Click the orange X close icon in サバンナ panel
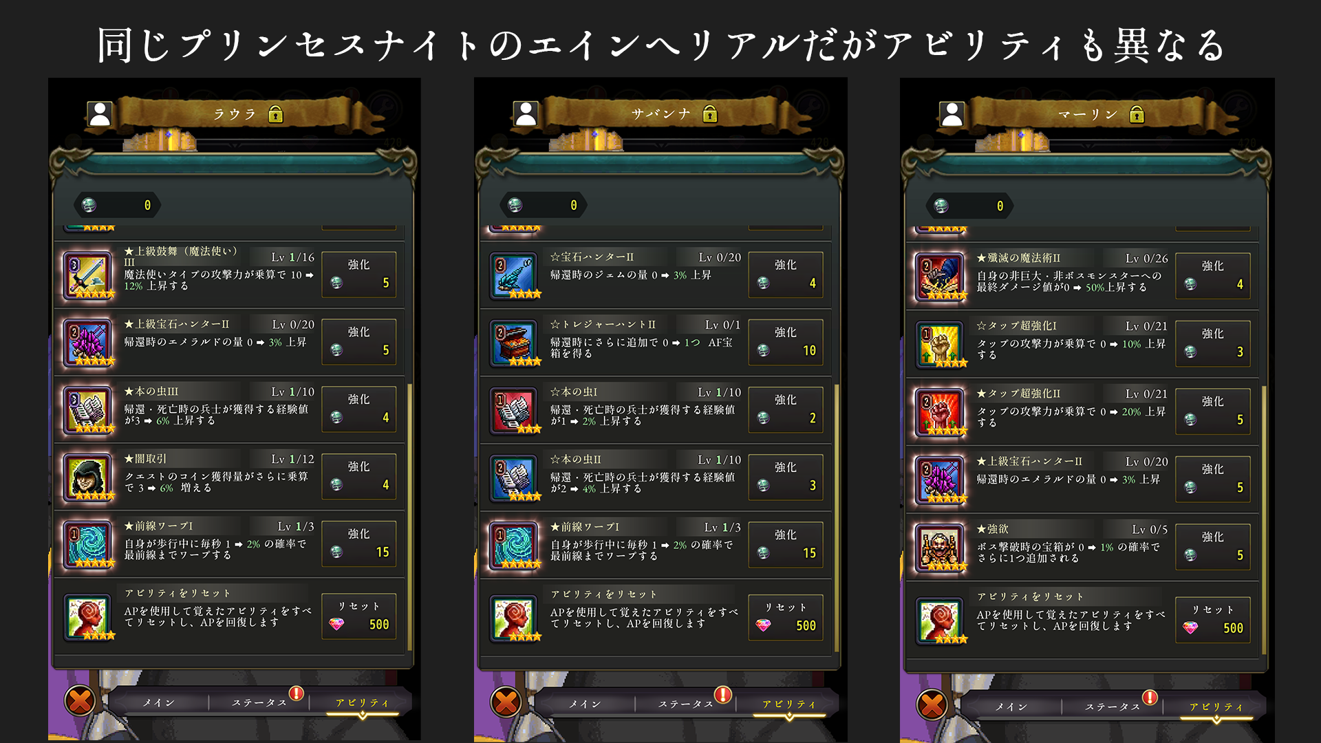 pos(506,702)
